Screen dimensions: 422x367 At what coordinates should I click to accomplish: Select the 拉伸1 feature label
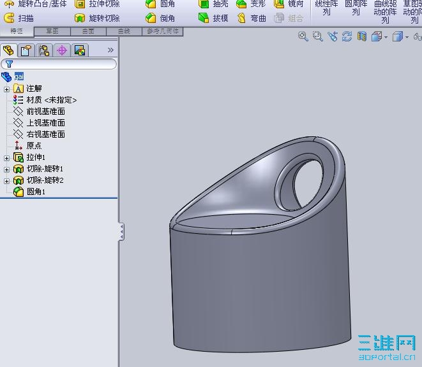pyautogui.click(x=36, y=157)
